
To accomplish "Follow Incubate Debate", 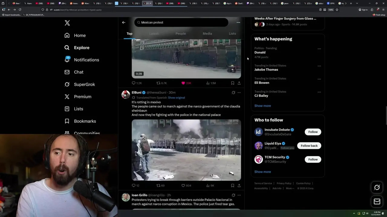I will [313, 132].
